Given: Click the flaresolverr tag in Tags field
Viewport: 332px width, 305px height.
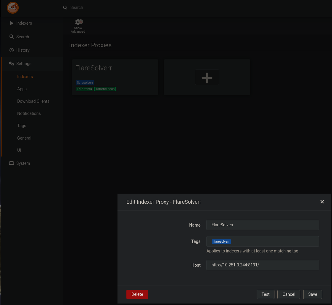Looking at the screenshot, I should tap(221, 242).
